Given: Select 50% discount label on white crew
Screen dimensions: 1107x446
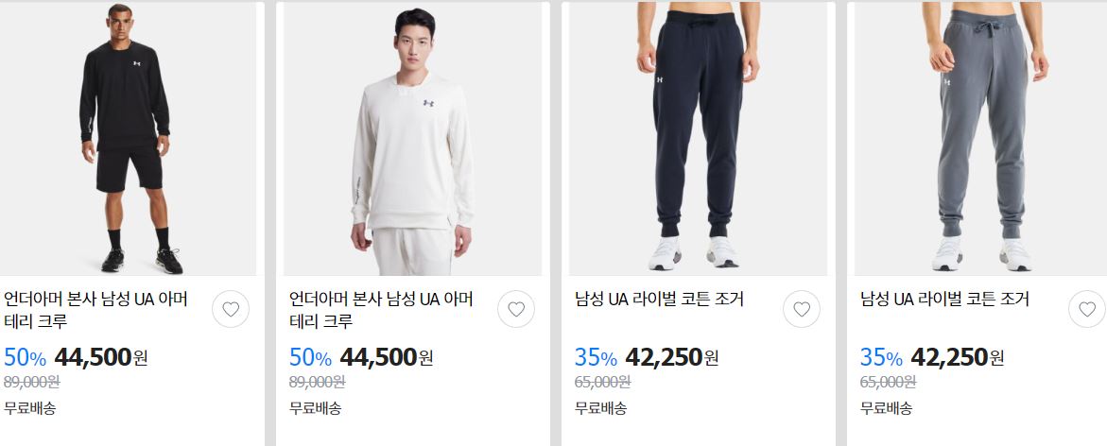Looking at the screenshot, I should click(x=310, y=358).
